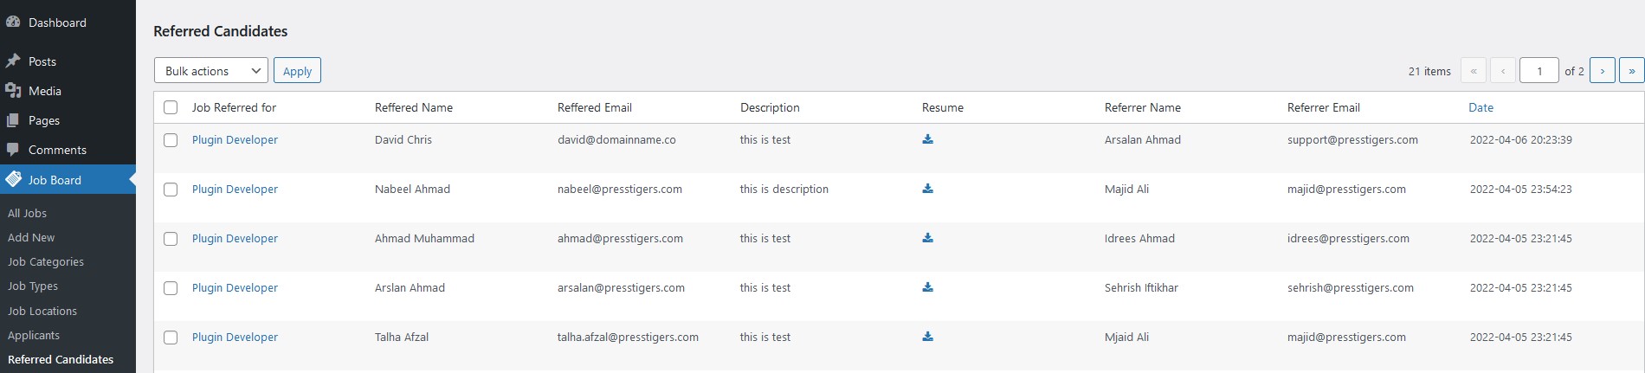The image size is (1645, 373).
Task: Download Talha Afzal's resume
Action: pos(927,337)
